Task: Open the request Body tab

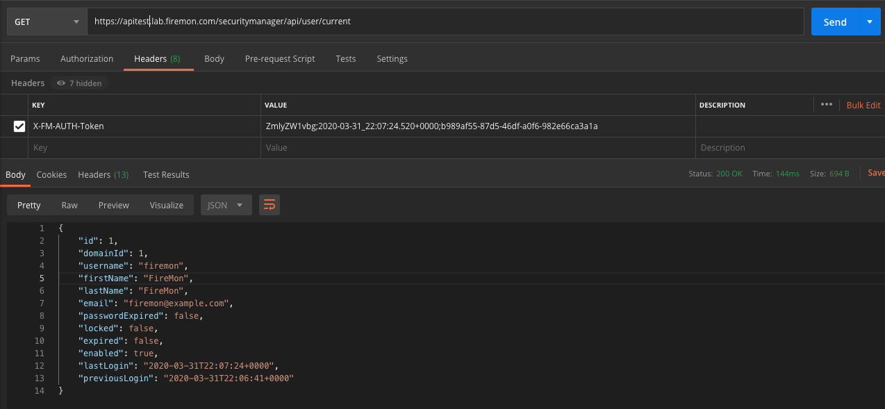Action: coord(214,59)
